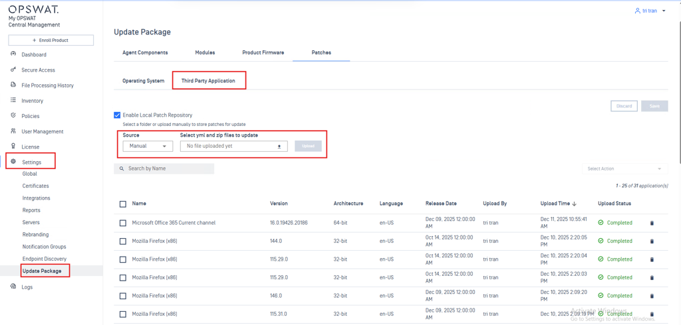Click the Logs icon in sidebar

point(13,287)
